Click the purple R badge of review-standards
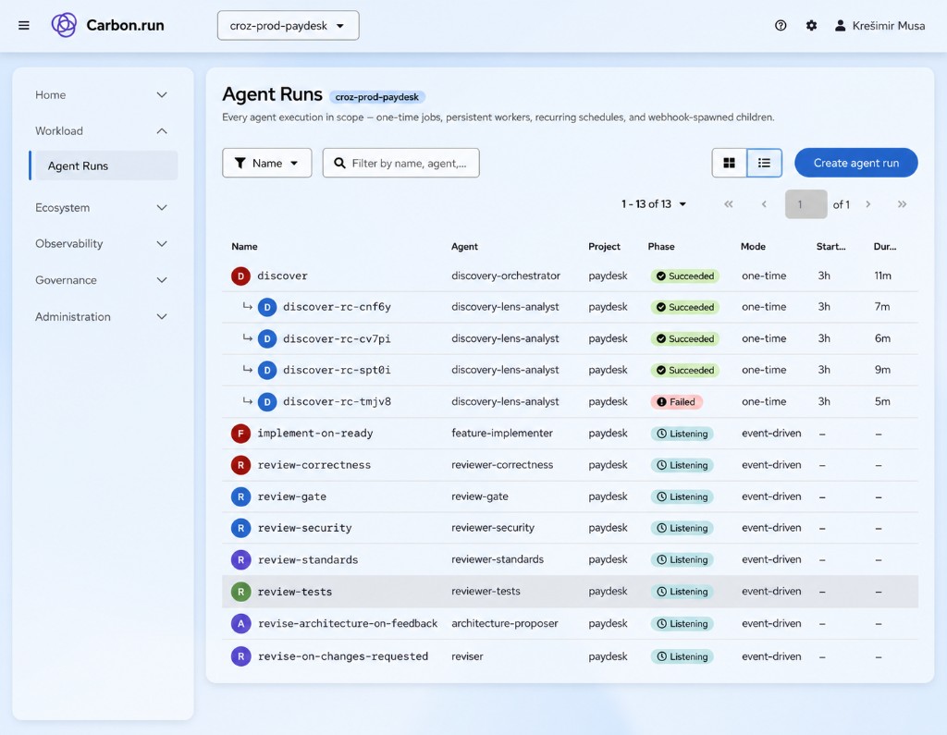 (241, 560)
